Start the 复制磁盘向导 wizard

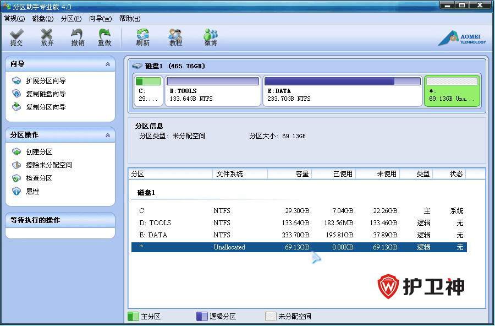(x=46, y=94)
